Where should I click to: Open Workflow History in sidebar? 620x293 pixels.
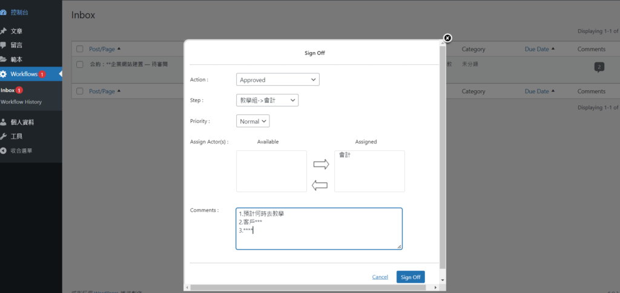click(x=21, y=102)
